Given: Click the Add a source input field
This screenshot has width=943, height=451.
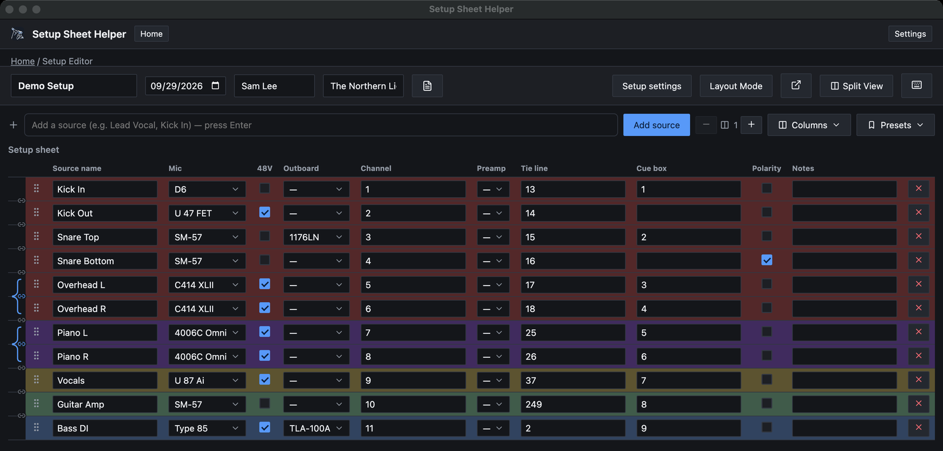Looking at the screenshot, I should (x=321, y=125).
